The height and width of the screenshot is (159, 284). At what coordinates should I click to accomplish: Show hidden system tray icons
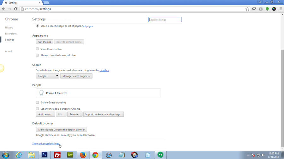[x=248, y=155]
